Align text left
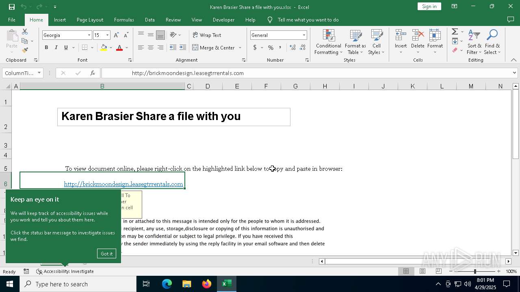 (141, 47)
